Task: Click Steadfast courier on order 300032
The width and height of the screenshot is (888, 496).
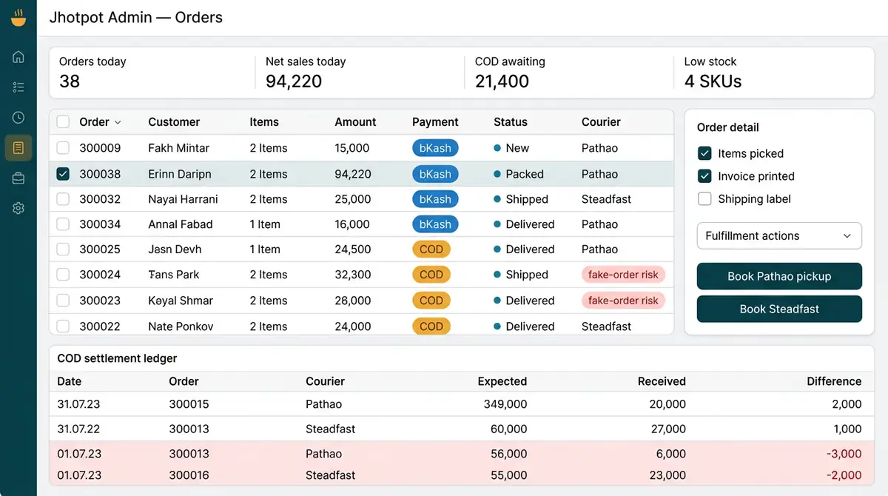Action: pos(607,199)
